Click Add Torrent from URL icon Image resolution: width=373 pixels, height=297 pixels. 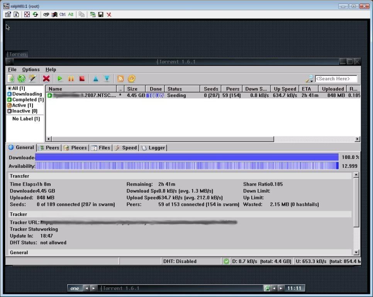[22, 79]
